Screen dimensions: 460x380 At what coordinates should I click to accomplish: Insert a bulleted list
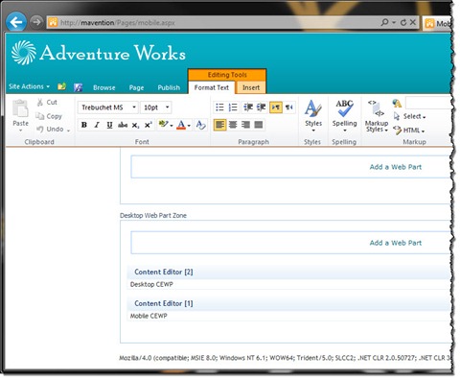219,107
